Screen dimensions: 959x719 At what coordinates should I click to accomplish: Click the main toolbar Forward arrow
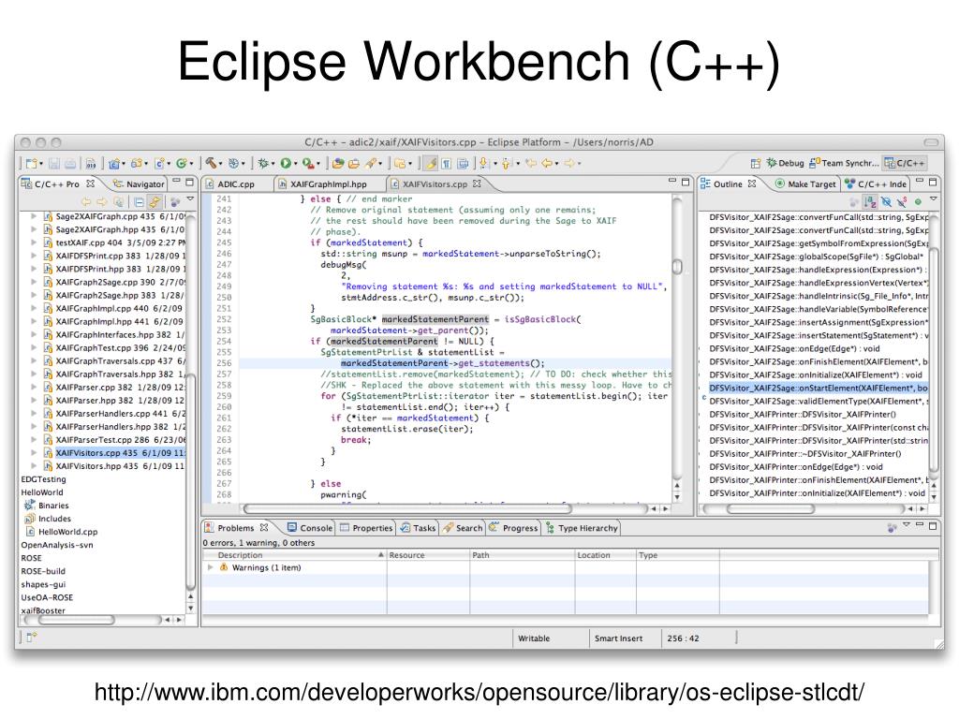click(568, 163)
